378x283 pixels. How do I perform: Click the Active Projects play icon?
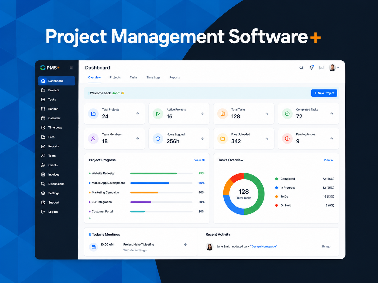pos(158,114)
